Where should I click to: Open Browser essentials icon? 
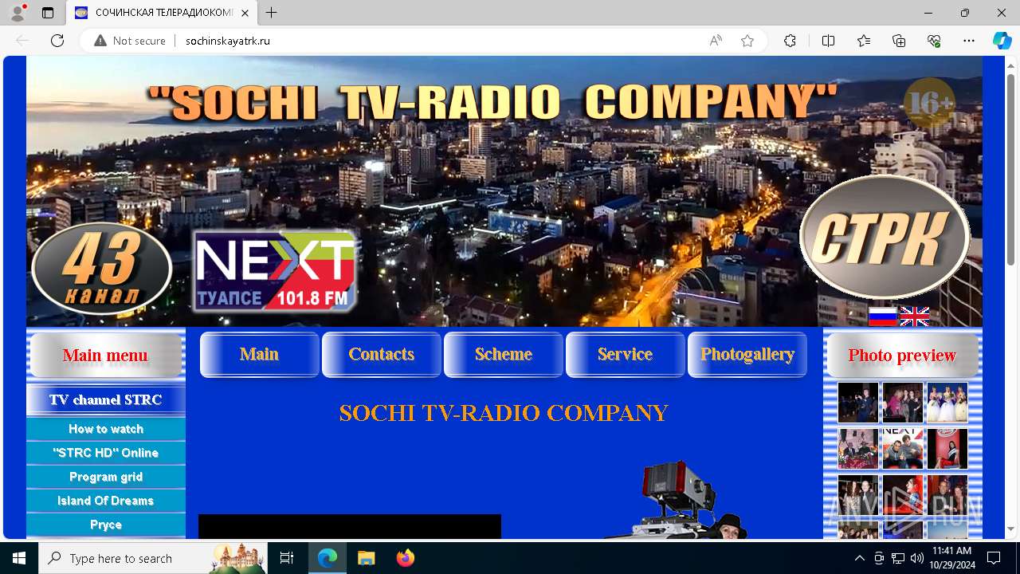(x=934, y=41)
